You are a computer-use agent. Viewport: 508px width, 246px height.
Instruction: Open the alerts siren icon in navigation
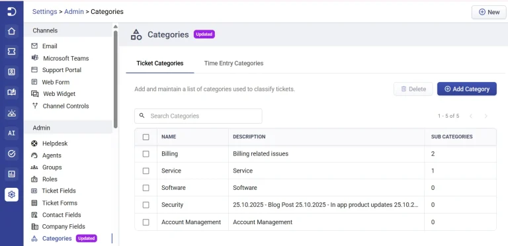pyautogui.click(x=11, y=113)
